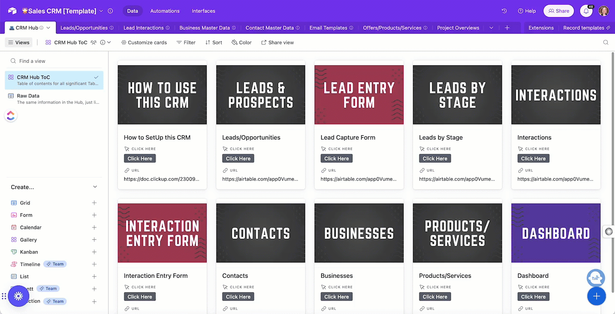Image resolution: width=615 pixels, height=314 pixels.
Task: Click the plus icon next to Kanban
Action: click(x=94, y=252)
